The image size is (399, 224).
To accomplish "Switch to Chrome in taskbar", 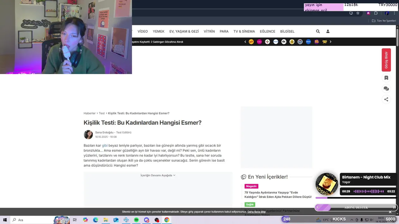I will [x=167, y=220].
